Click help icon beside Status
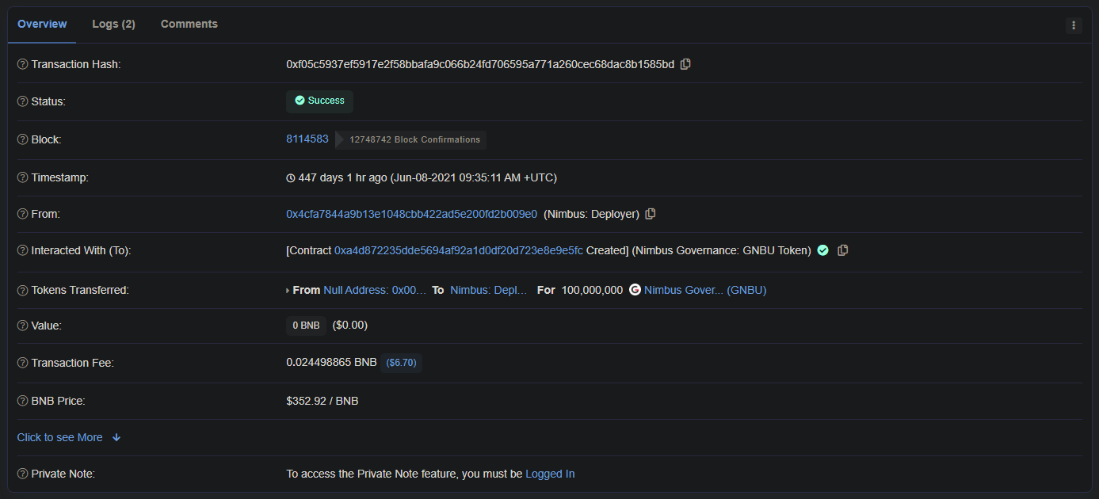The width and height of the screenshot is (1099, 499). (x=23, y=101)
